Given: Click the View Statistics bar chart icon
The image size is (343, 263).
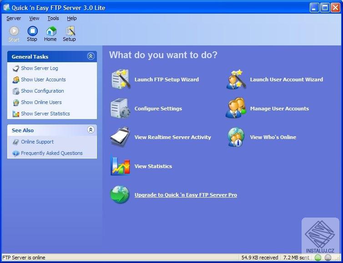Looking at the screenshot, I should pyautogui.click(x=120, y=166).
